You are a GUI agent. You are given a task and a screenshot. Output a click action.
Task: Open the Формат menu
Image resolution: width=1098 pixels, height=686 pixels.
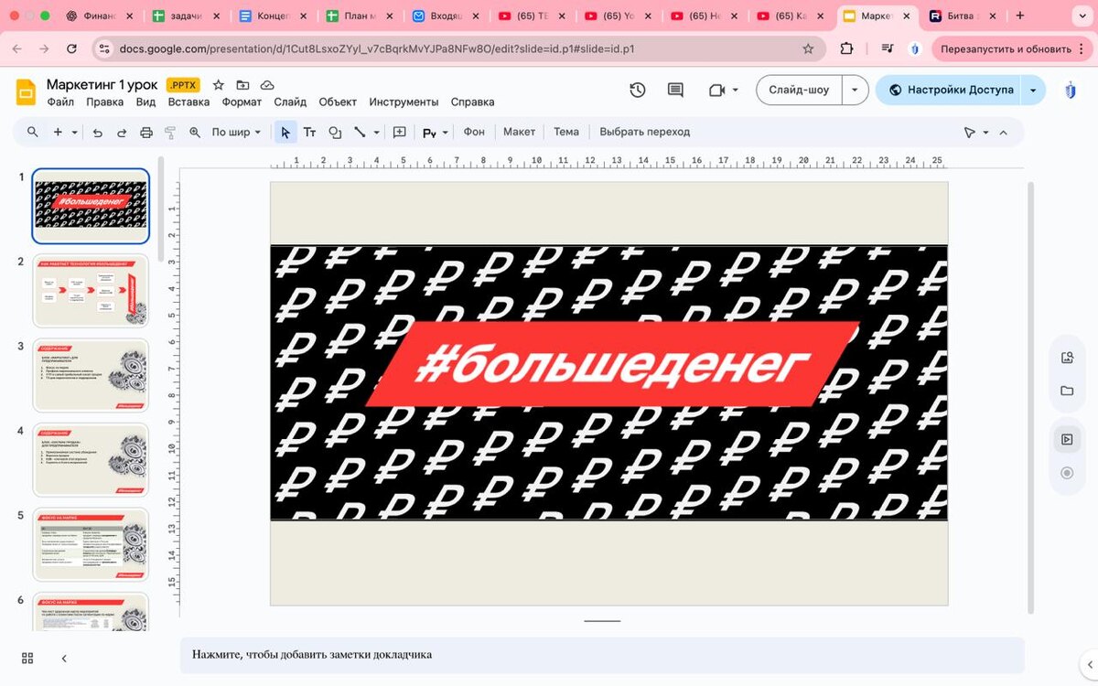click(x=242, y=102)
